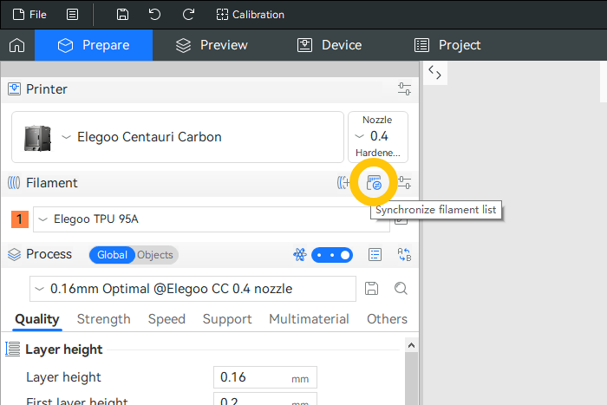Screen dimensions: 607x405
Task: Select the Others settings tab
Action: click(387, 319)
